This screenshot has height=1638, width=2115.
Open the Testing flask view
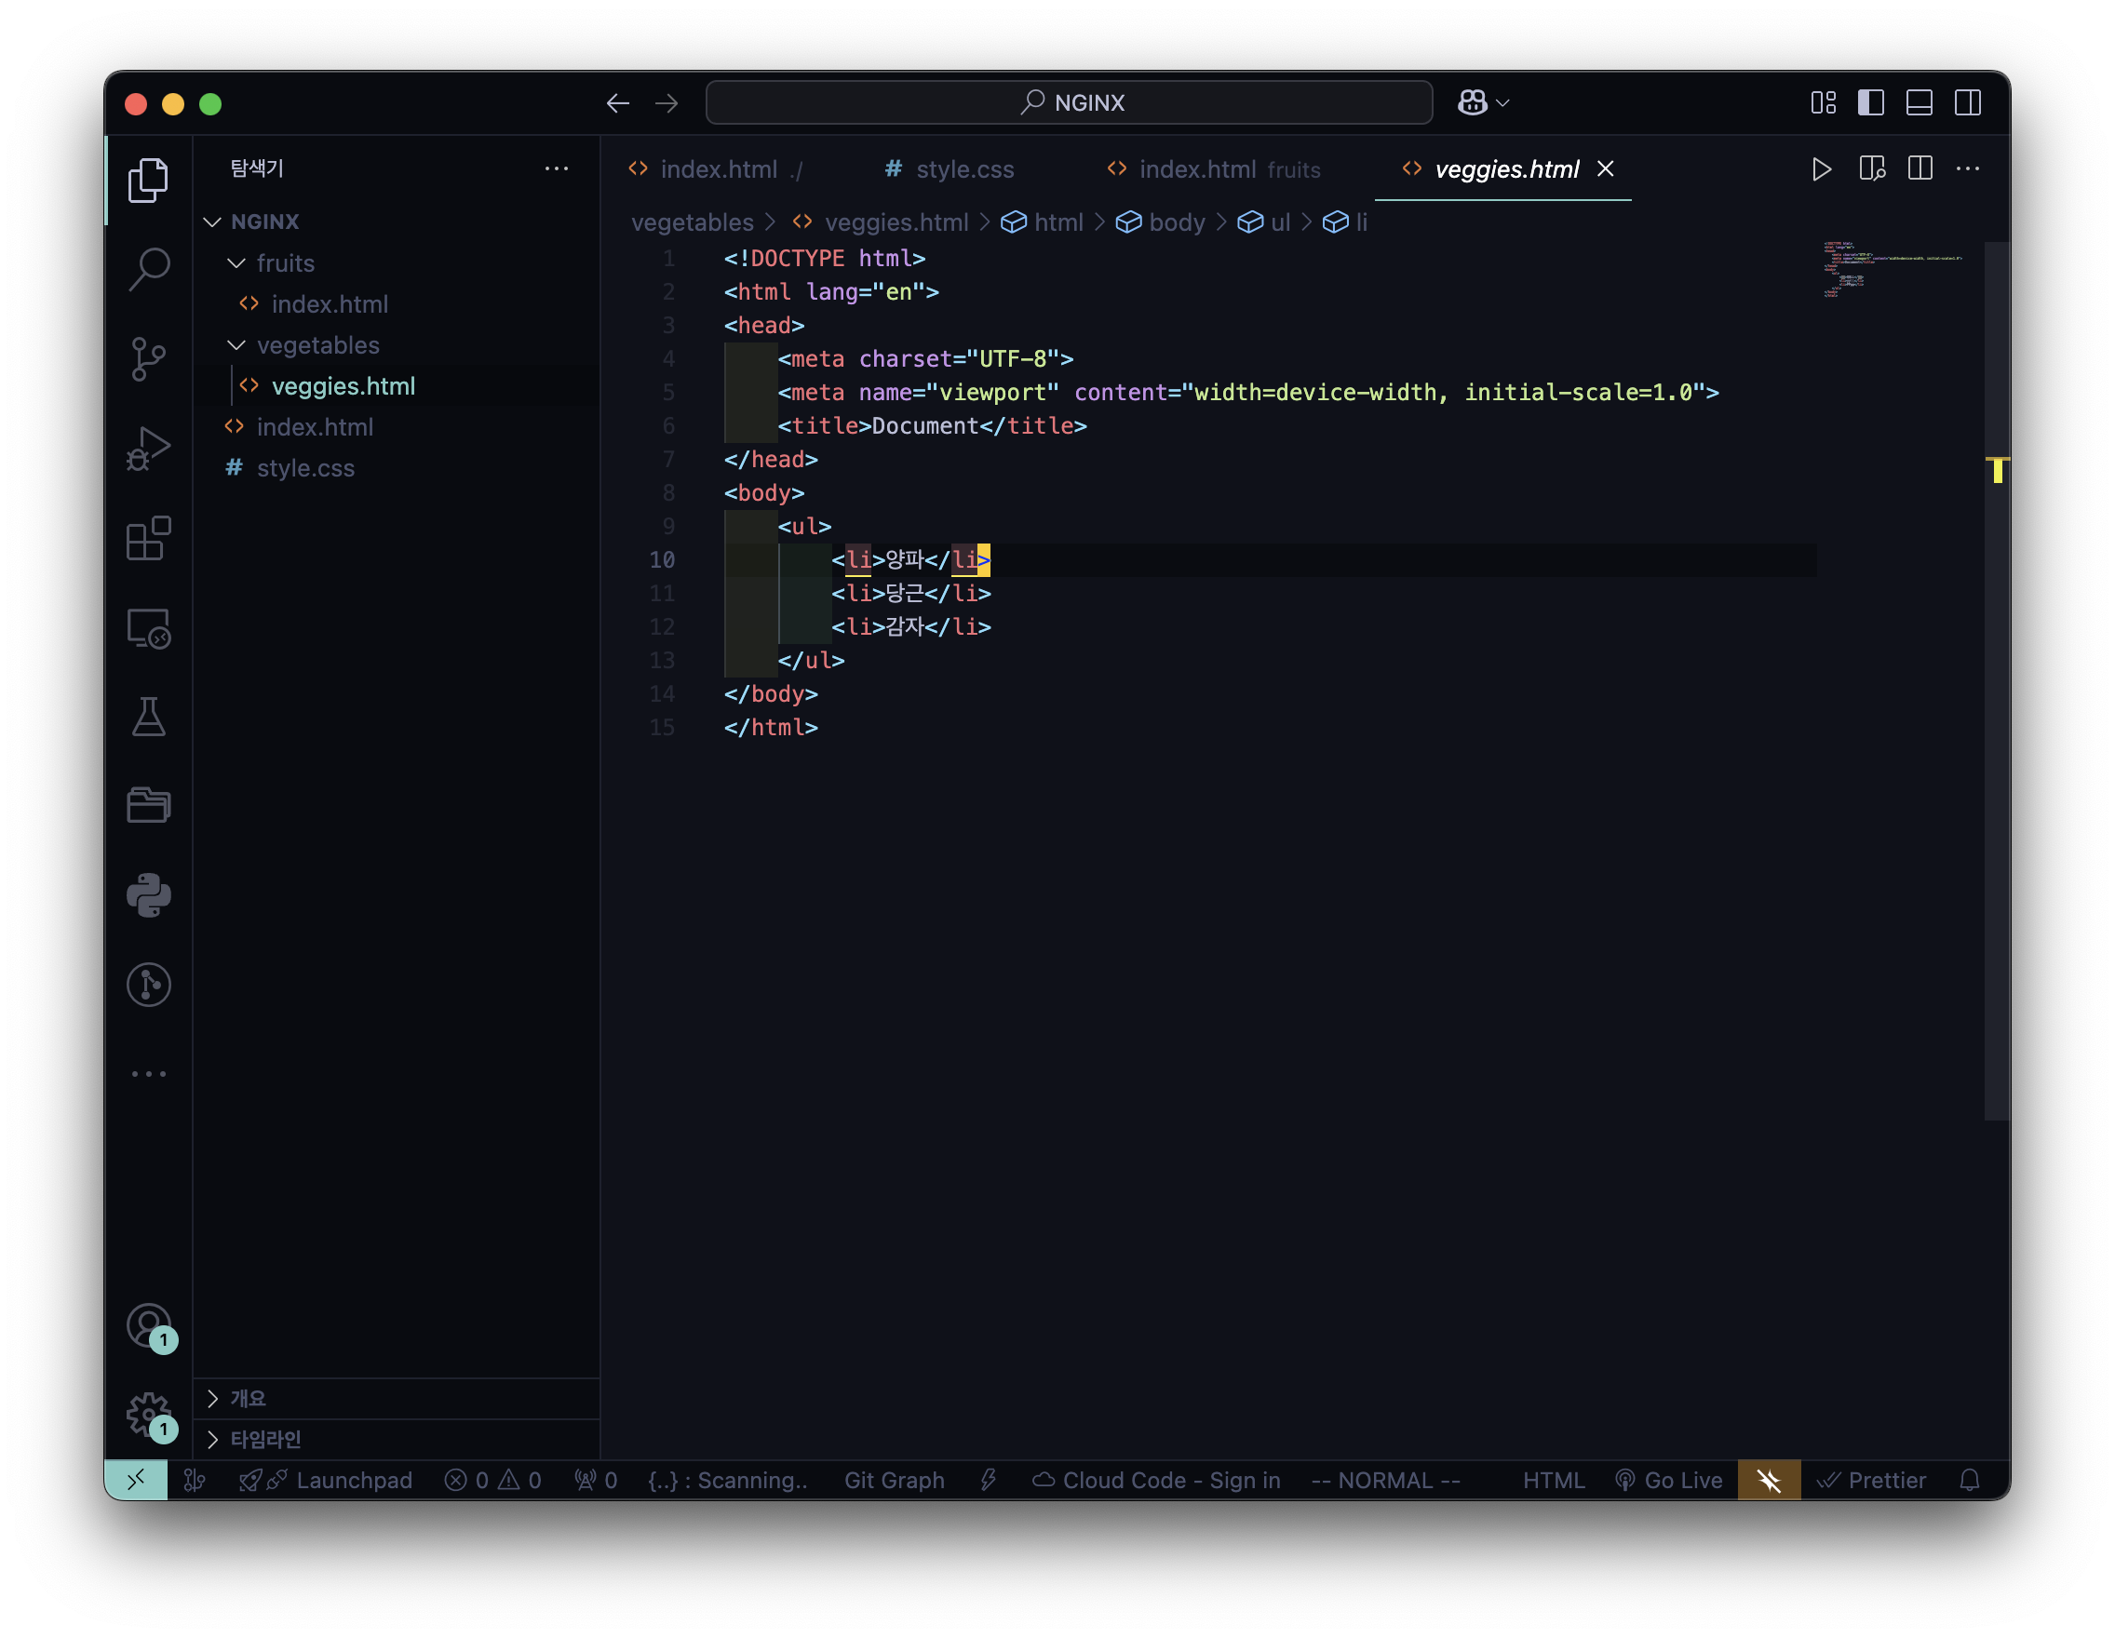pyautogui.click(x=148, y=718)
